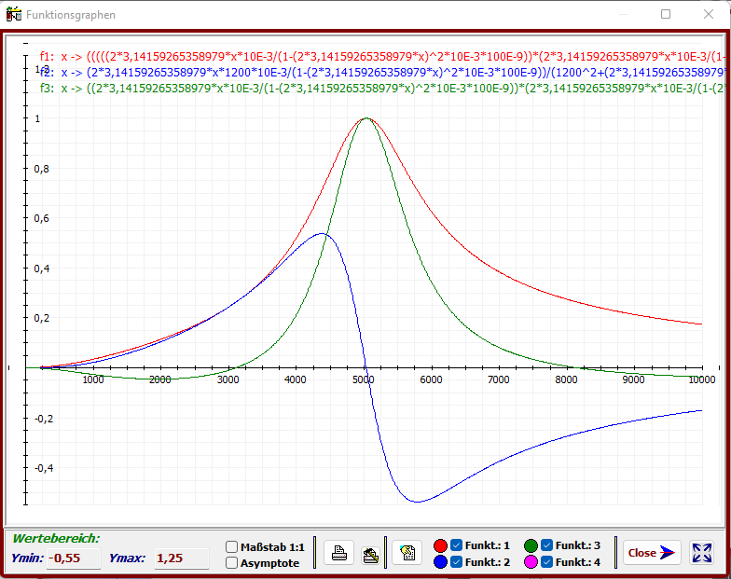
Task: Click the copy graph to clipboard icon
Action: pos(407,554)
